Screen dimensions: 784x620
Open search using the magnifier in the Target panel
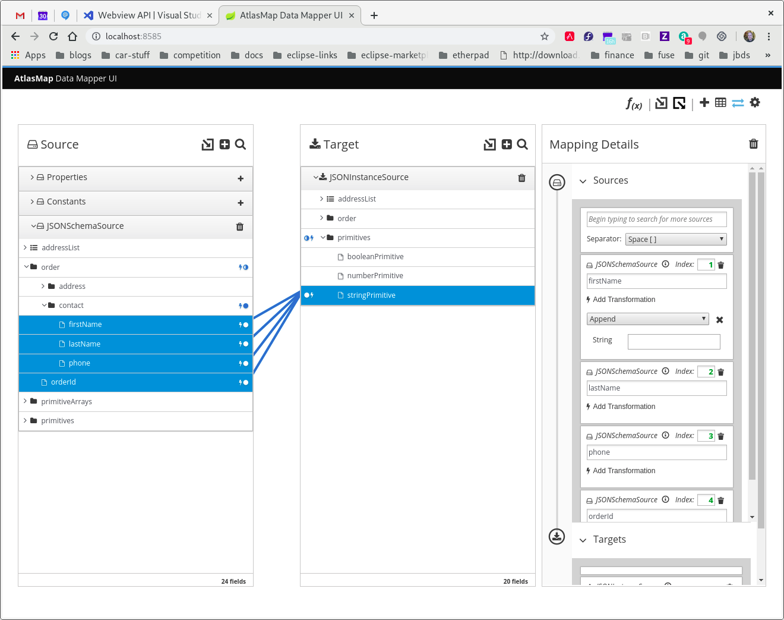click(521, 144)
